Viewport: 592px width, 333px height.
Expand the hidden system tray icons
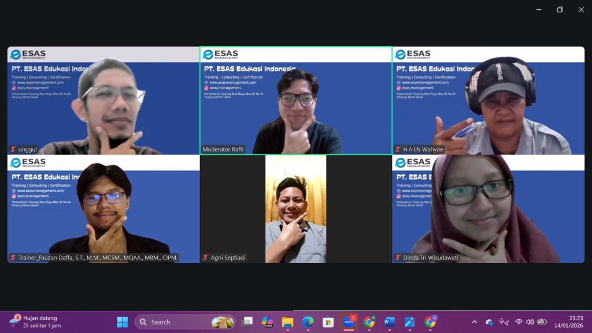475,322
